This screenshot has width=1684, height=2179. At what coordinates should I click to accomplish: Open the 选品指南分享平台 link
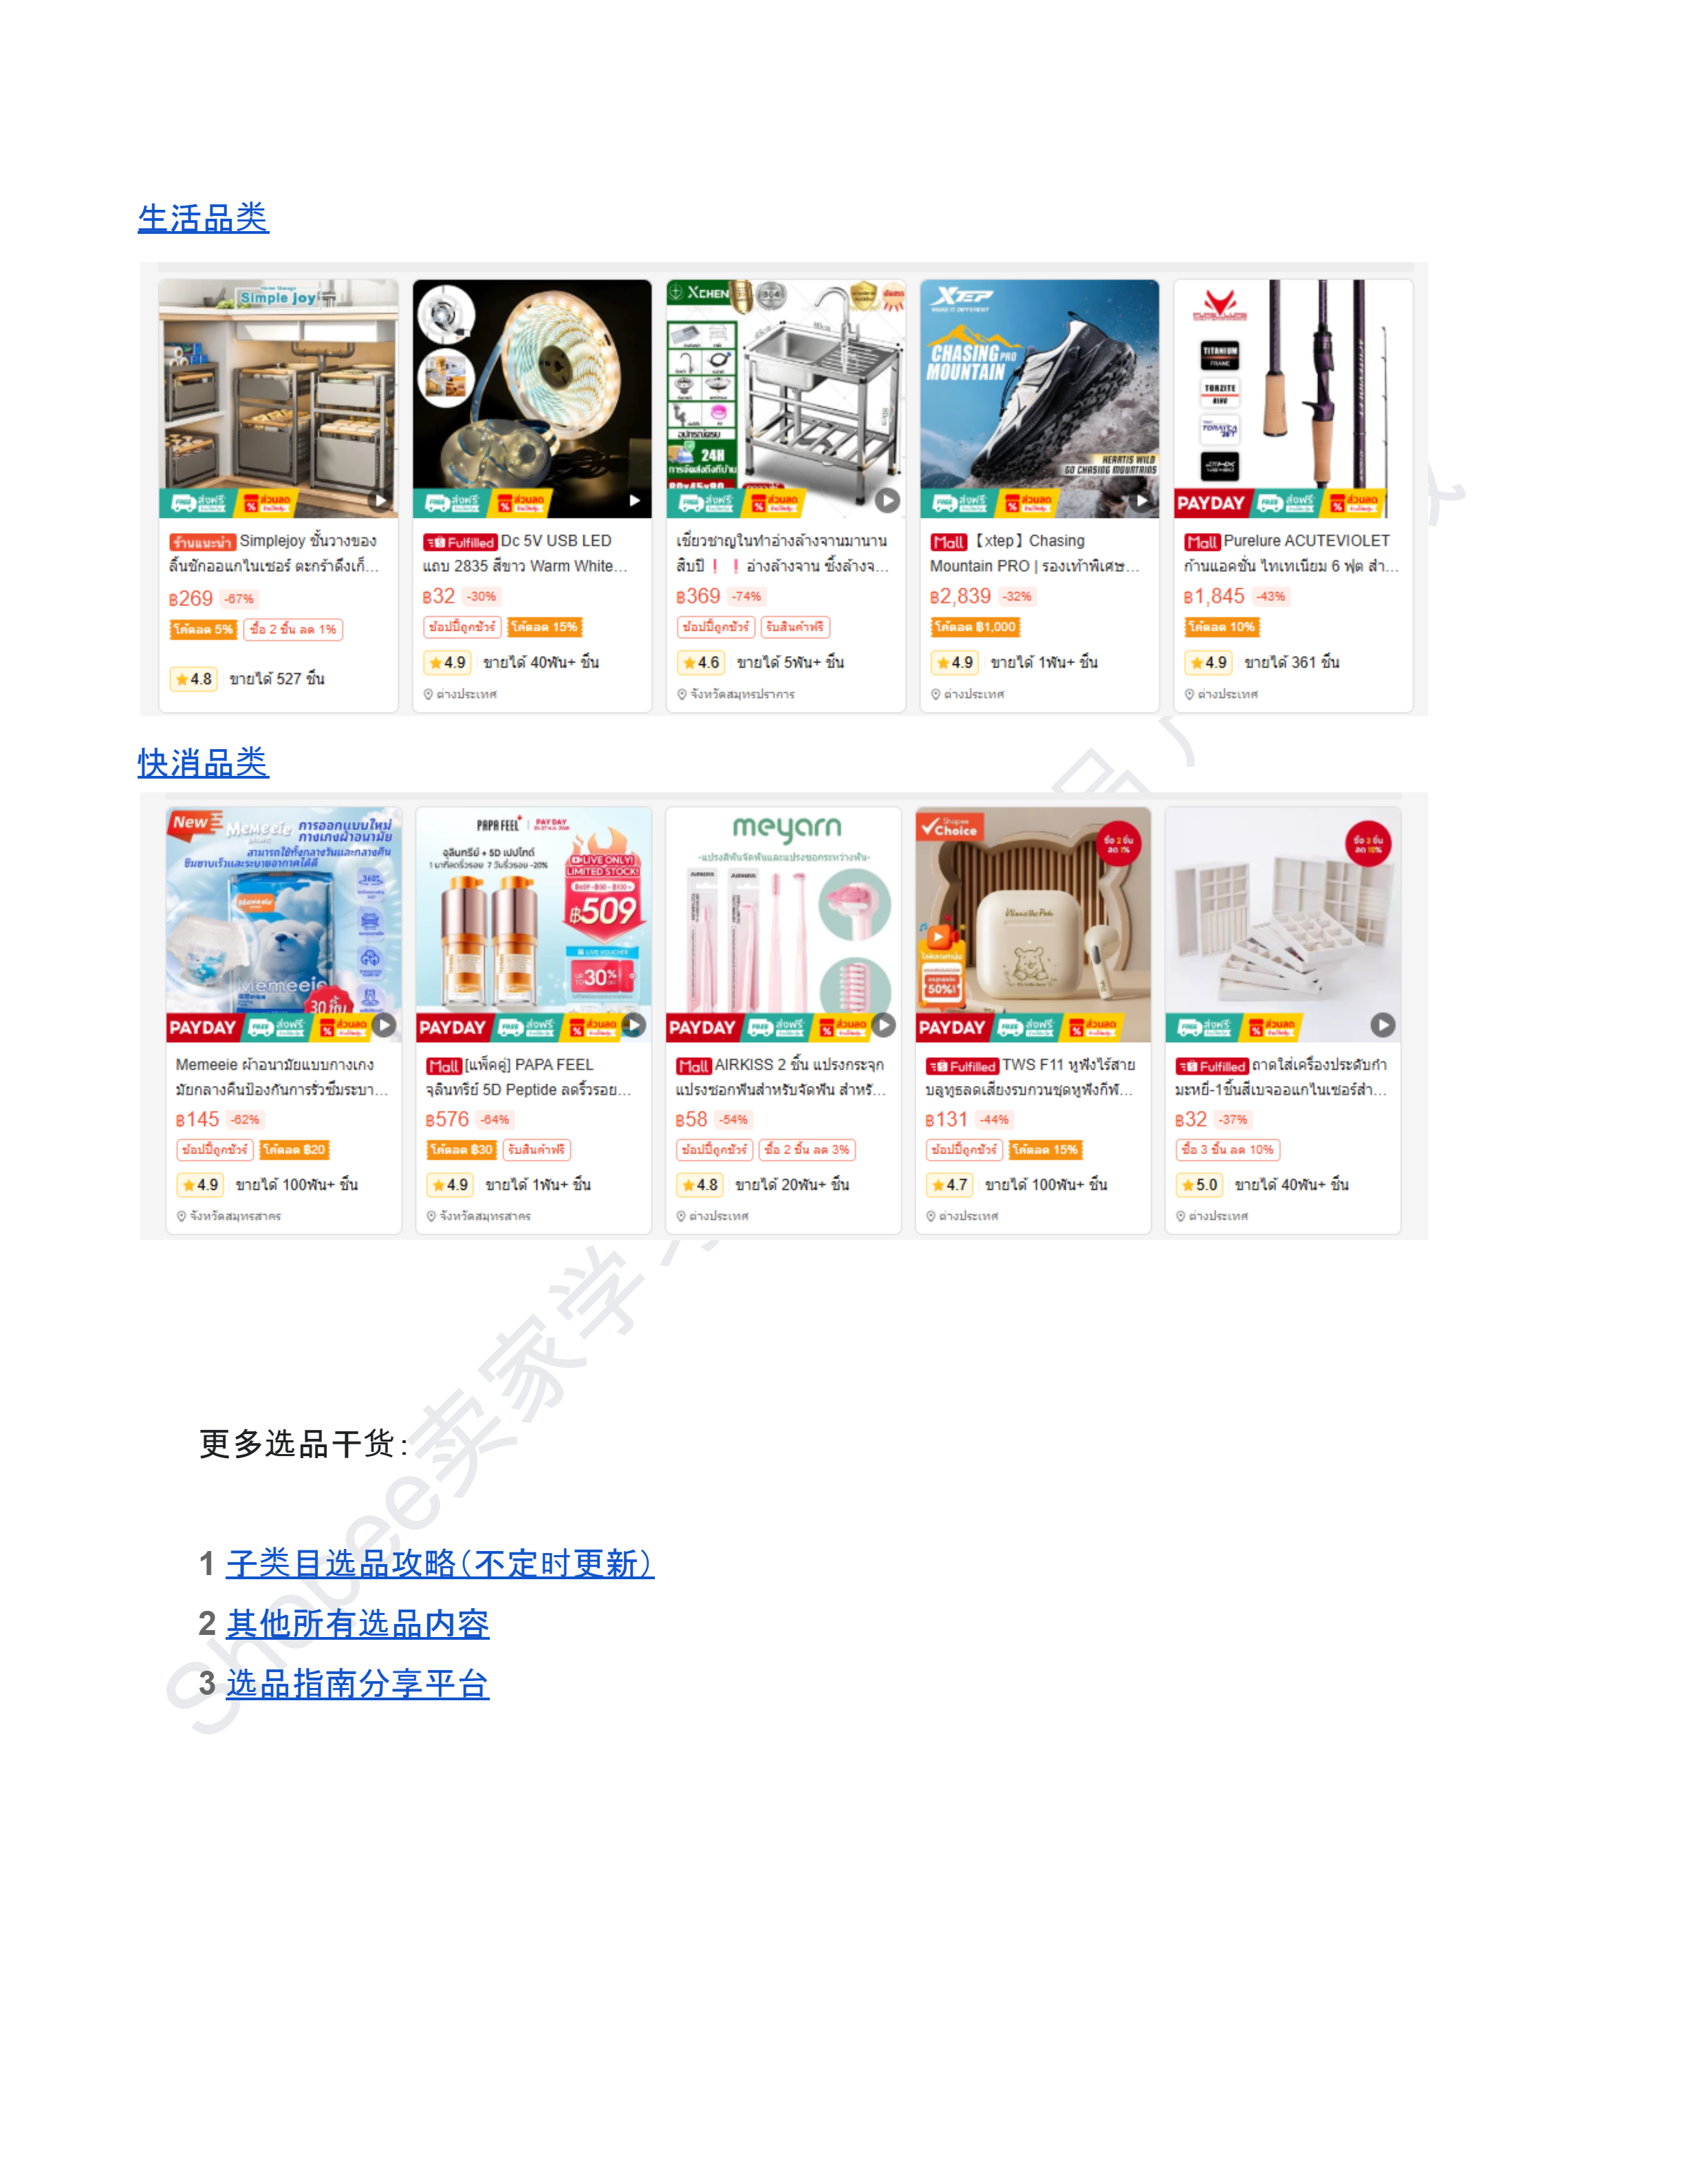357,1684
